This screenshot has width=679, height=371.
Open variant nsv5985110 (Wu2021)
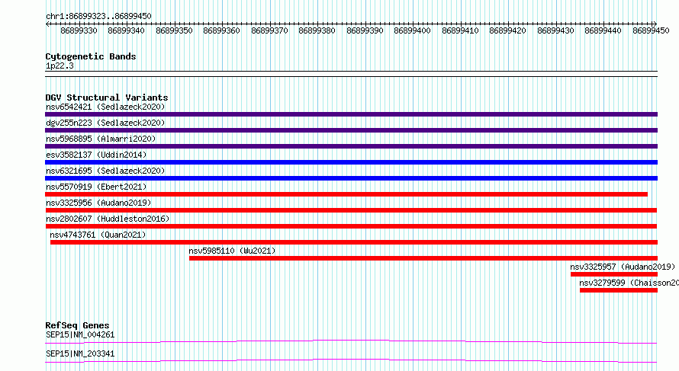coord(232,251)
